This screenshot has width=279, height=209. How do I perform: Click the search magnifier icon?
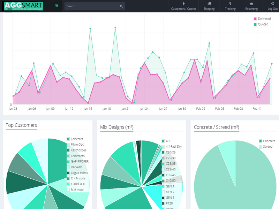click(x=121, y=6)
